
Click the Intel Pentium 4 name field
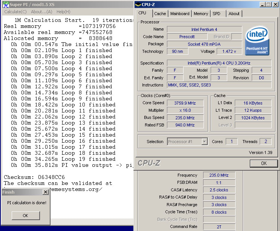[x=204, y=29]
